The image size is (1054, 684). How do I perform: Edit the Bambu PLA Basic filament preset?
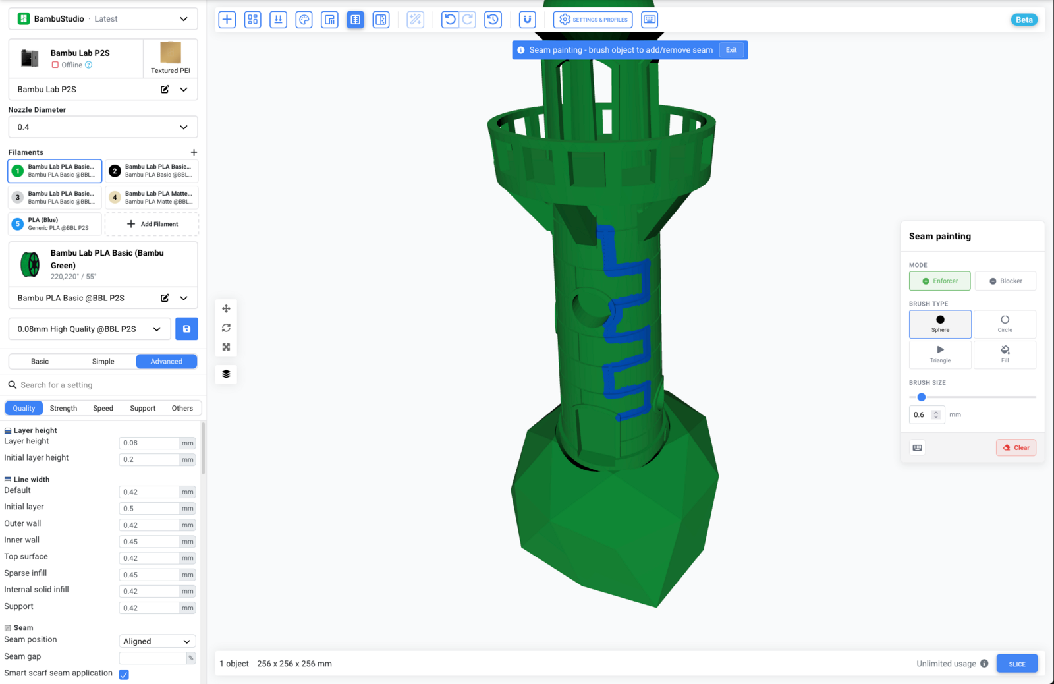165,298
